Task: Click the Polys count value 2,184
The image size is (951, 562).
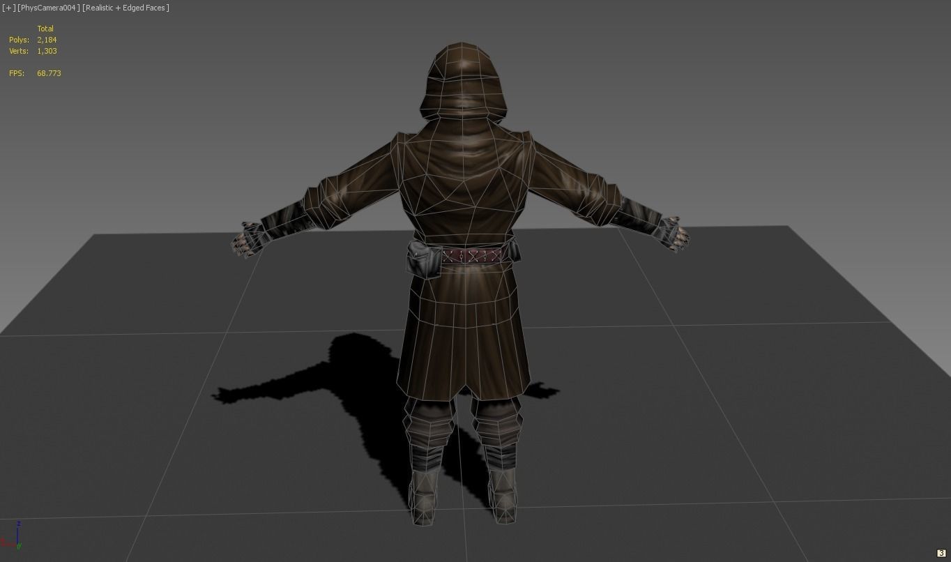Action: [x=47, y=40]
